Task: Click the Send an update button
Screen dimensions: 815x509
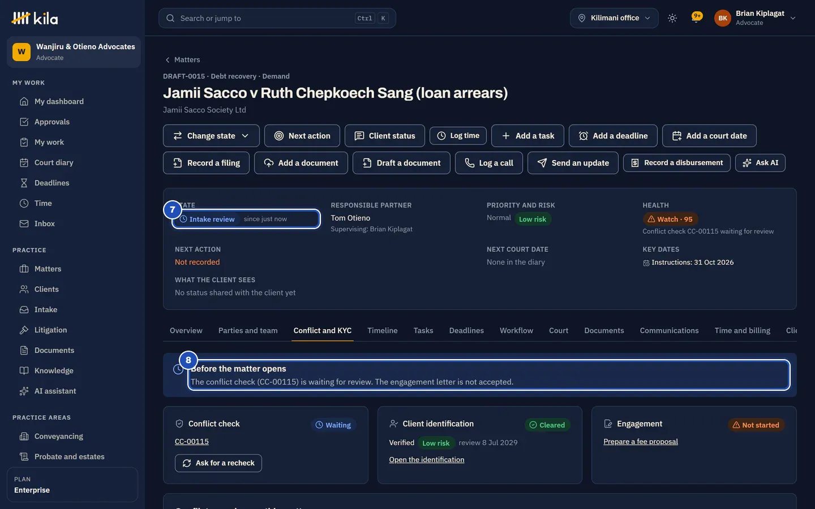Action: click(573, 163)
